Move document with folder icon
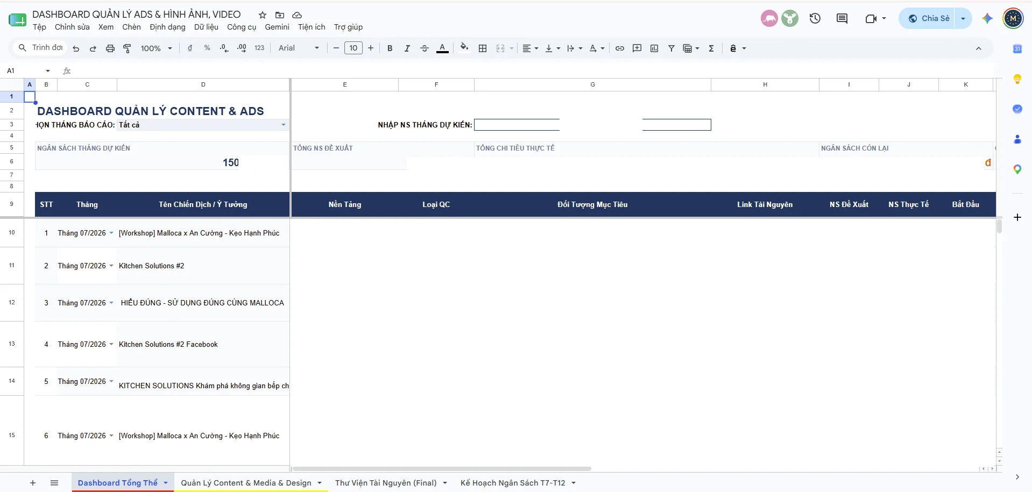The height and width of the screenshot is (492, 1032). pos(280,15)
